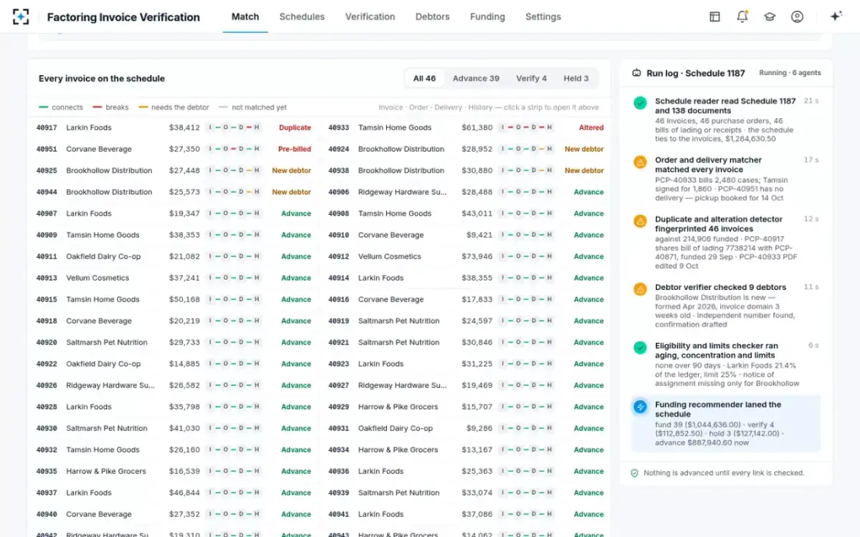Click Funding recommender blue bolt icon
Screen dimensions: 860x537
point(640,407)
